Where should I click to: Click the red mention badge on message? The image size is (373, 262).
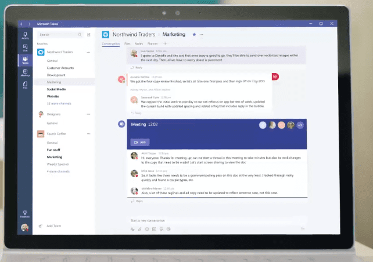[x=275, y=77]
